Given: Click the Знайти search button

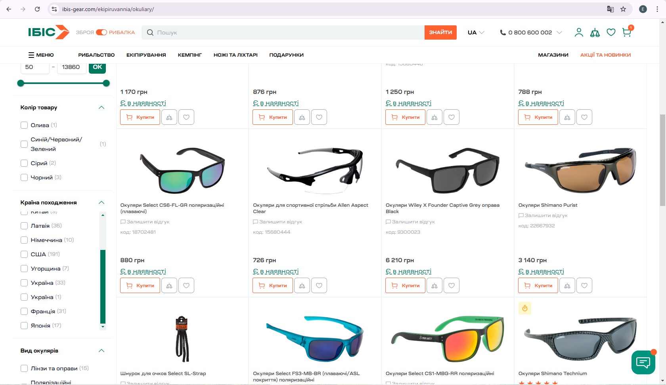Looking at the screenshot, I should pos(440,32).
